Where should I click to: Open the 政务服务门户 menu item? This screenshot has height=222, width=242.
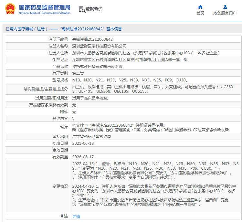tap(225, 13)
